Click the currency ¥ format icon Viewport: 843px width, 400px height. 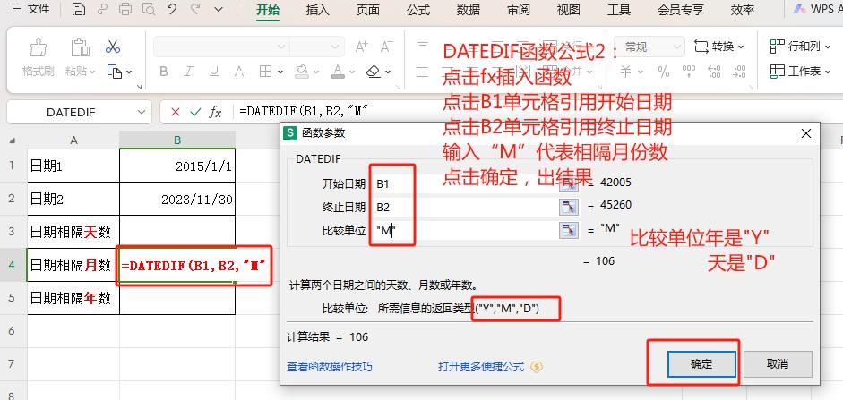[x=626, y=72]
